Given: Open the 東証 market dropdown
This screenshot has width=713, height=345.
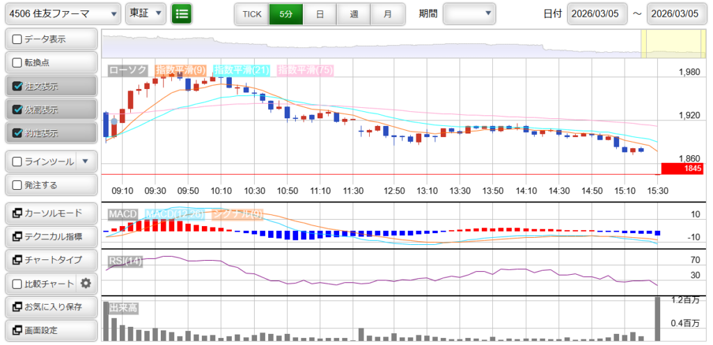Looking at the screenshot, I should [x=146, y=13].
